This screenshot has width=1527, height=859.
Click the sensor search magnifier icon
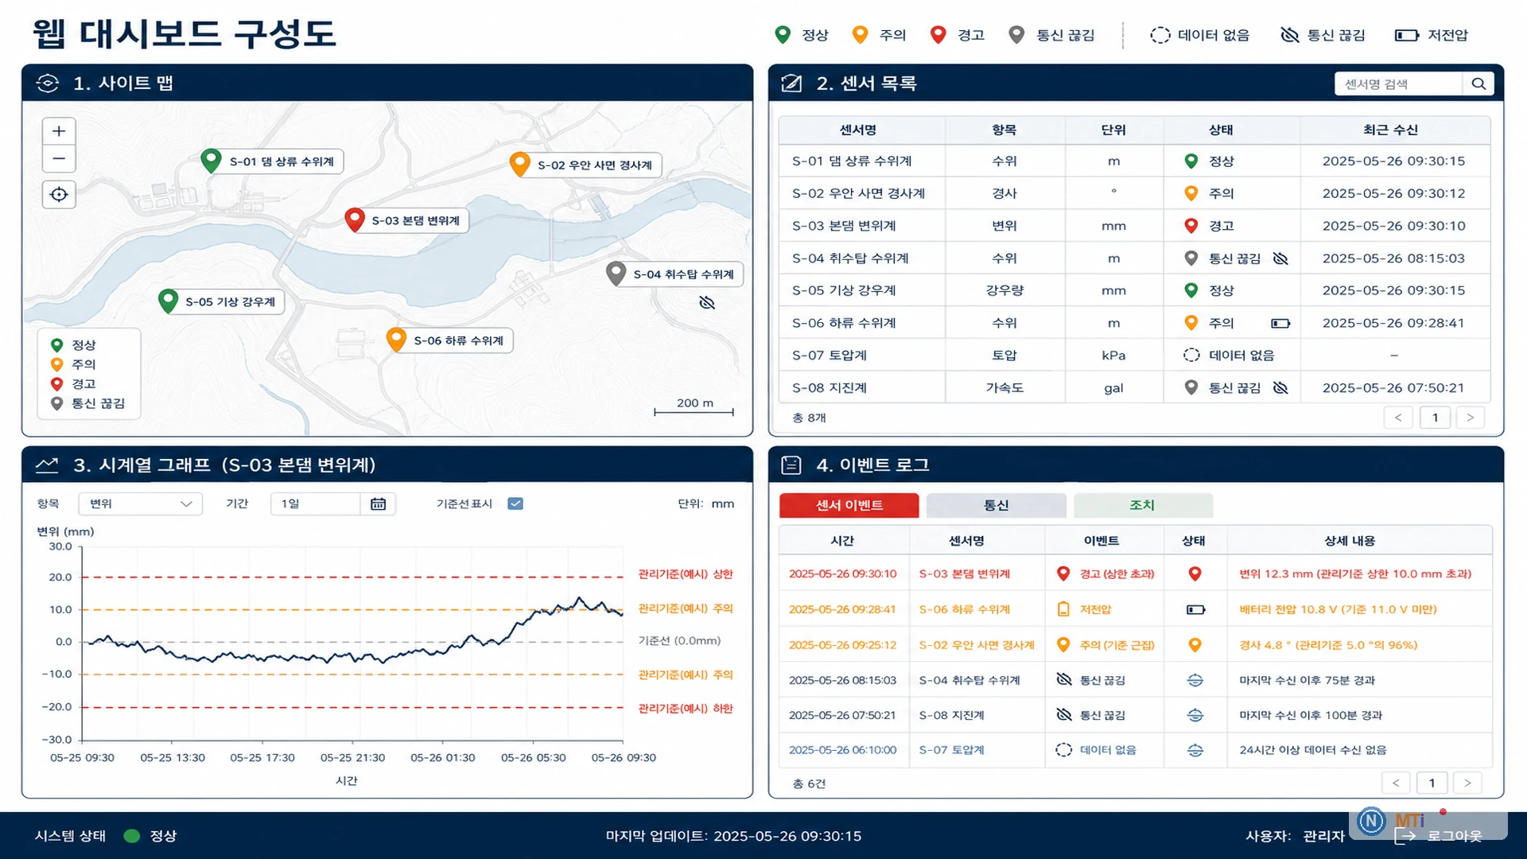coord(1478,84)
